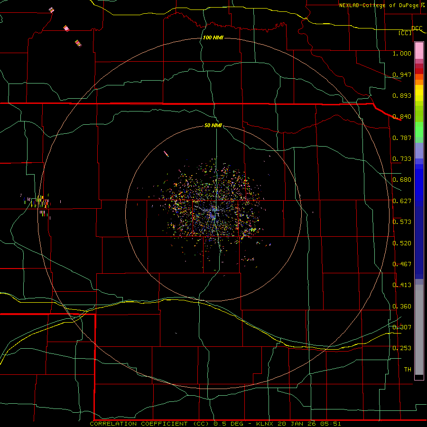Click the 0.733 value on the color scale
This screenshot has height=427, width=427.
pos(402,159)
